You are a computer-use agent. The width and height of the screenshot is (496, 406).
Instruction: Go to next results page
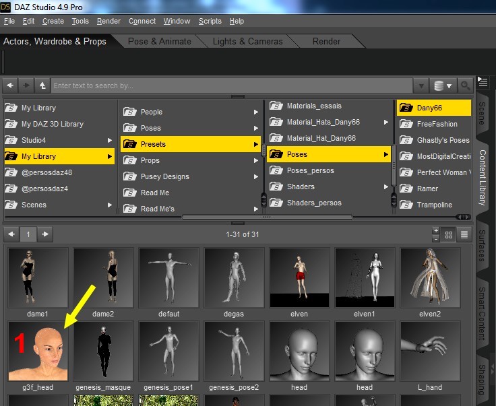click(x=45, y=234)
